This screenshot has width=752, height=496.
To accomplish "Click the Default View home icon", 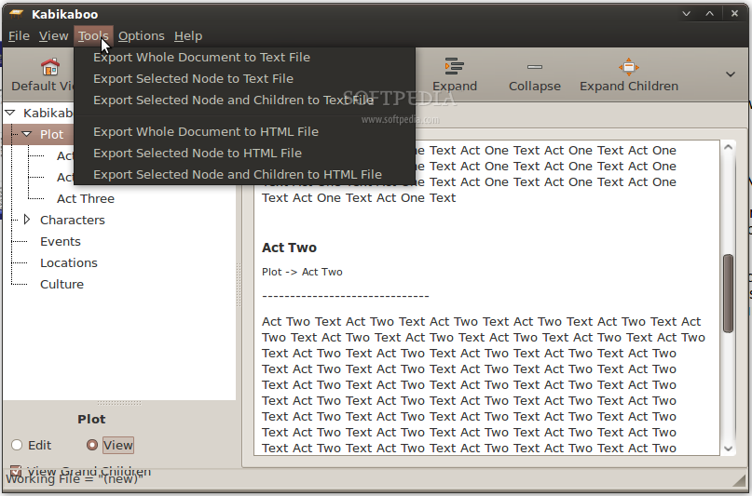I will tap(49, 67).
